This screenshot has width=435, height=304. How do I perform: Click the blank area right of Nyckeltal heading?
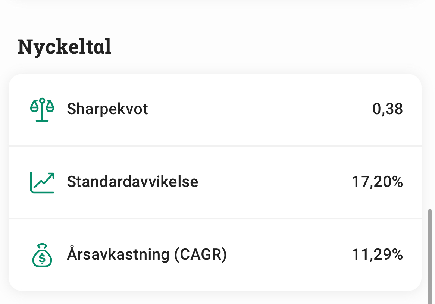coord(261,47)
